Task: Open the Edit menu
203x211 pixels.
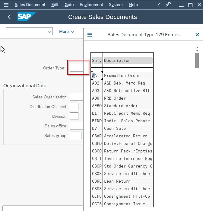Action: (55, 5)
